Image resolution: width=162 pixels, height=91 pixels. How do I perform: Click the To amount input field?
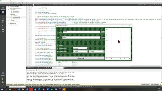(x=81, y=38)
